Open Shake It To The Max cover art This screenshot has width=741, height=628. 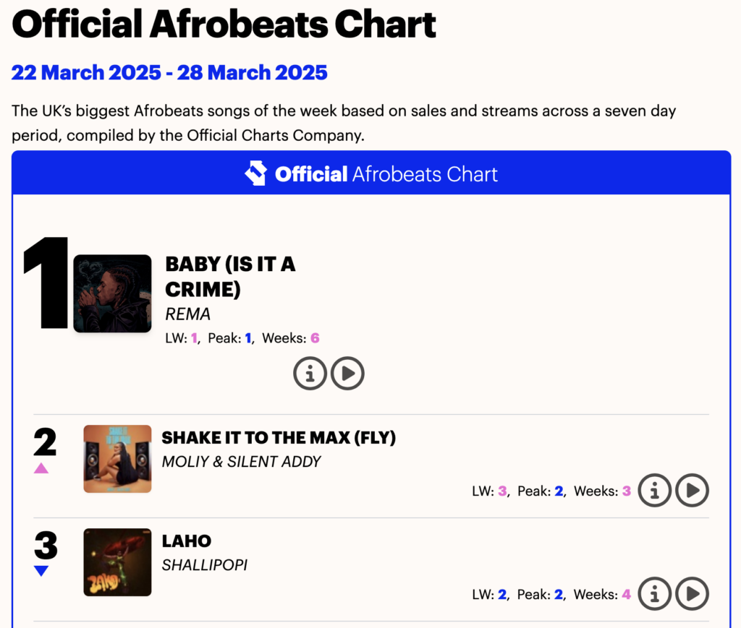(x=117, y=459)
